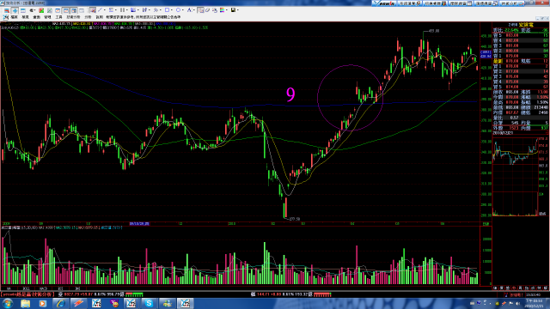Select the diagonal line drawing tool

coord(100,10)
